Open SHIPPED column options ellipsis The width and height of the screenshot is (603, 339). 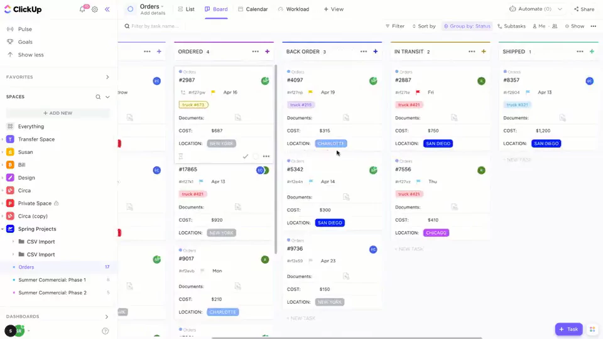pyautogui.click(x=580, y=51)
